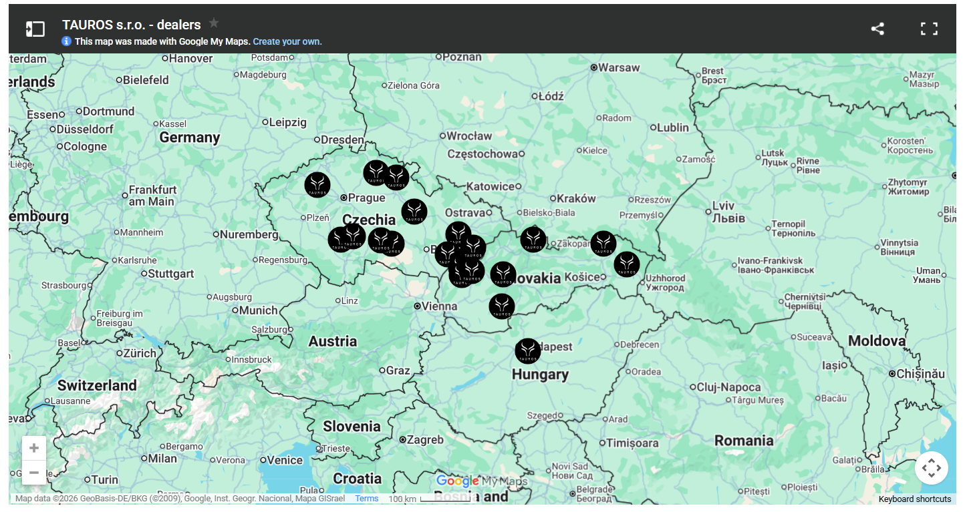Click the info icon in header
The image size is (967, 512).
(66, 41)
